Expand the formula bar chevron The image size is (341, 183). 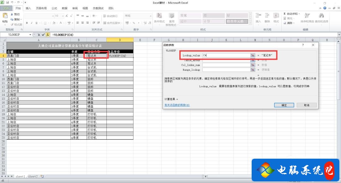pos(339,34)
